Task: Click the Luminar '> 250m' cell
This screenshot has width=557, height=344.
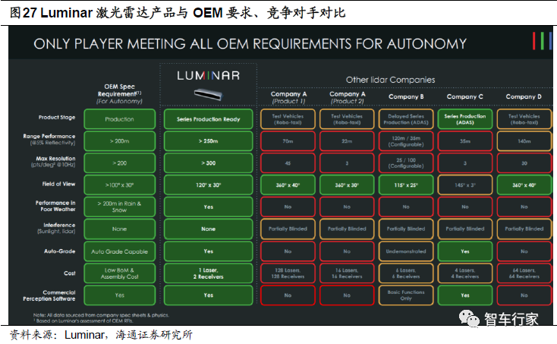Action: [208, 141]
